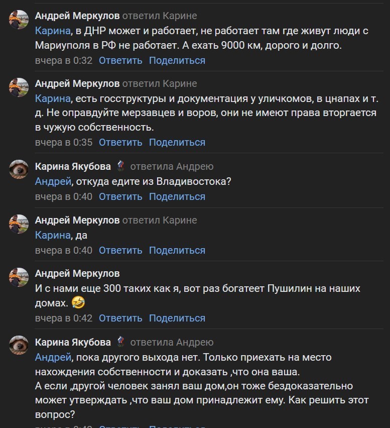Open Карина Якубова's avatar on the last comment

(19, 346)
